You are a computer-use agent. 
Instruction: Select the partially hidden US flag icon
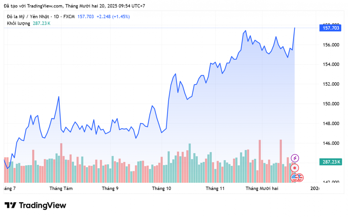(x=301, y=178)
